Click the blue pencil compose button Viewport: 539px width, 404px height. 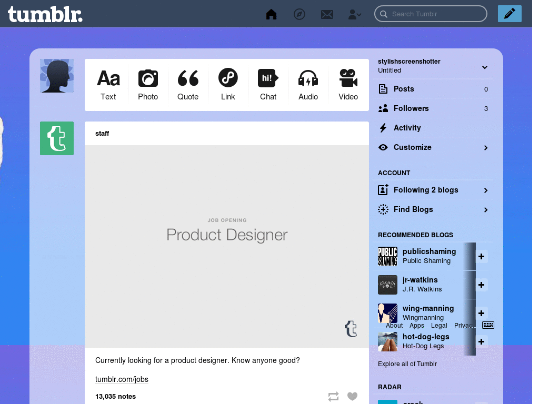click(x=510, y=14)
